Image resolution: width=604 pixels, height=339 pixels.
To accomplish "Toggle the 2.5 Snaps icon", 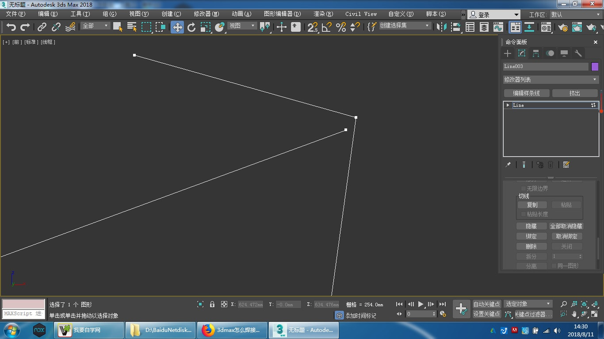I will pos(313,27).
